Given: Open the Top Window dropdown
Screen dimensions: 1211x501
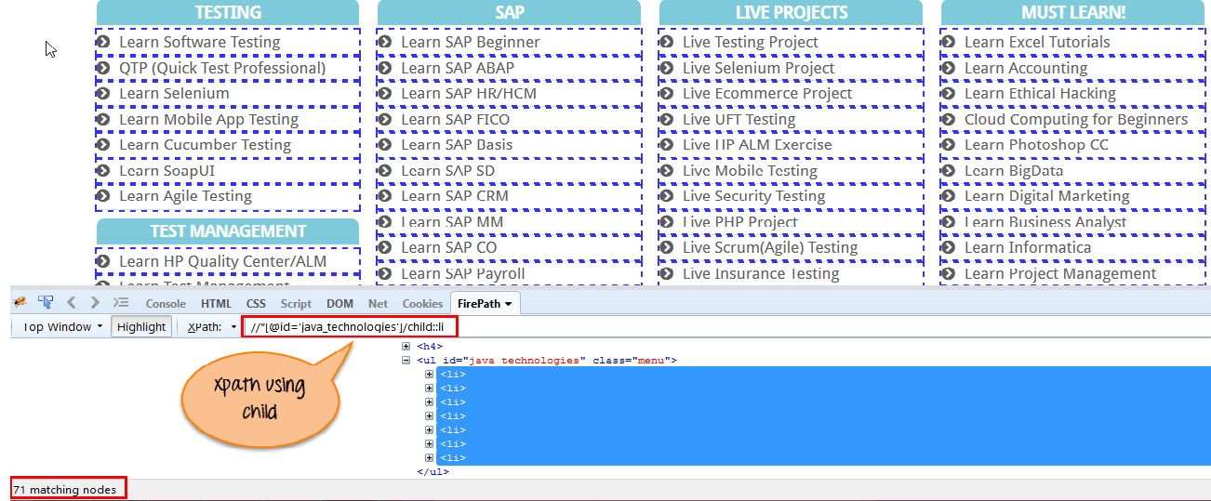Looking at the screenshot, I should [x=61, y=327].
